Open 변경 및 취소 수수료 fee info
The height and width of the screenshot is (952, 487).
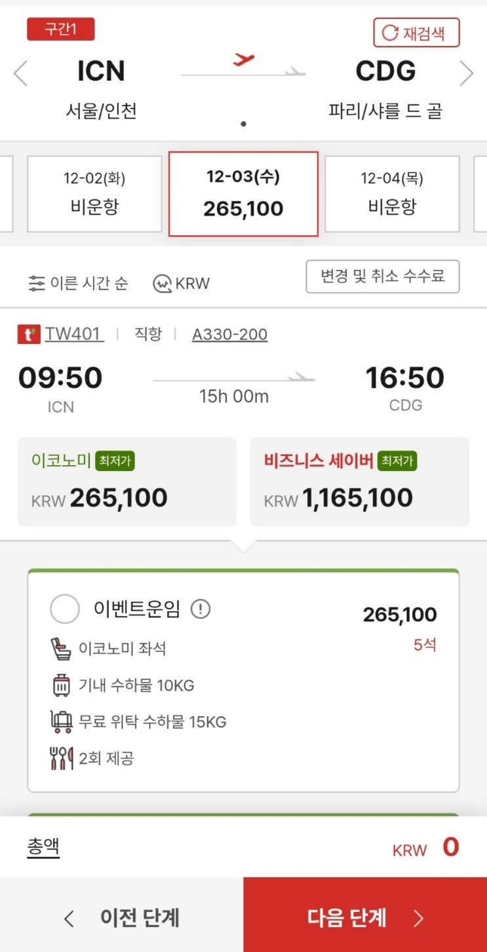(x=383, y=276)
